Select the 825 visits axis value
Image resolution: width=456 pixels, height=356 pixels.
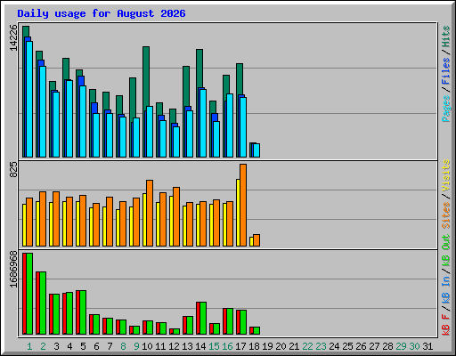pos(13,170)
